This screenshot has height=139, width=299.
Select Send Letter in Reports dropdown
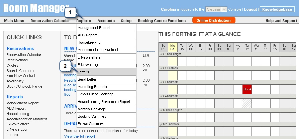click(x=106, y=79)
